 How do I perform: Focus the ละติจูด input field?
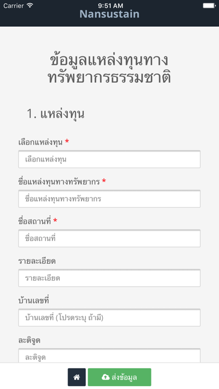click(x=109, y=356)
